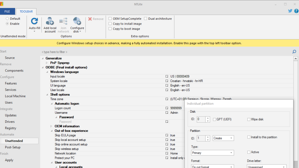
Task: Click the edit icon beside User locale
Action: point(167,90)
